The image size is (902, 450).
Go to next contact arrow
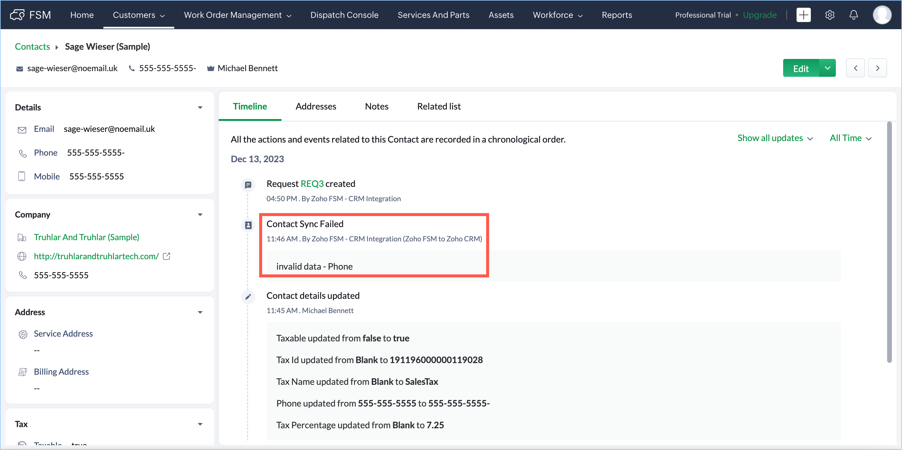[x=877, y=68]
